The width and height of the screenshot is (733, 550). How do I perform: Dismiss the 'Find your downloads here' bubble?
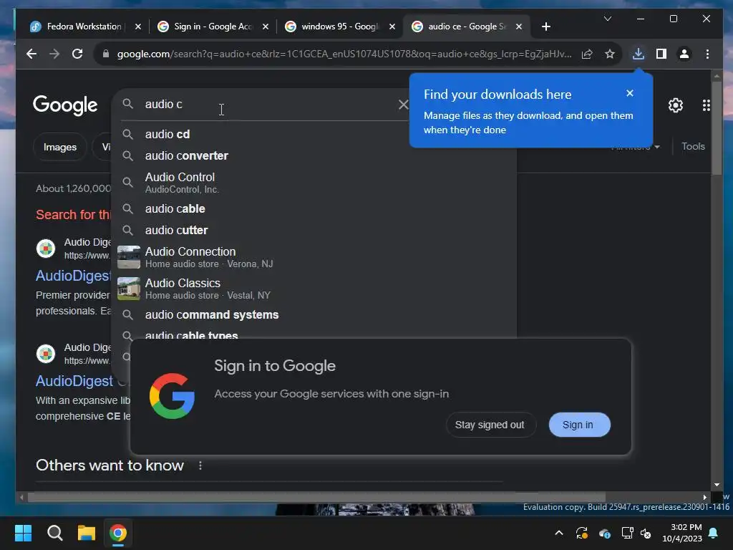[x=630, y=93]
